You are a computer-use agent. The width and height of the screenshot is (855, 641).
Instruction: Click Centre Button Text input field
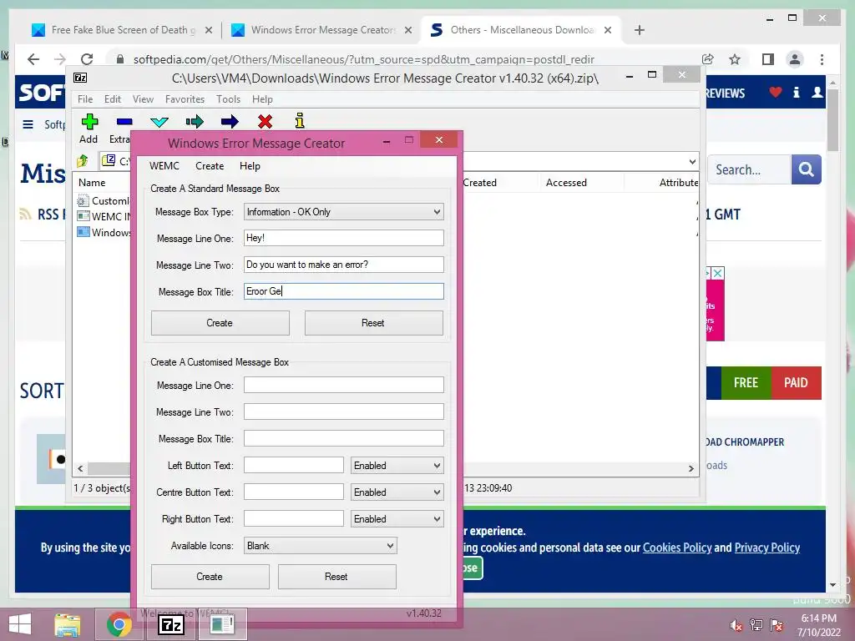pos(293,492)
